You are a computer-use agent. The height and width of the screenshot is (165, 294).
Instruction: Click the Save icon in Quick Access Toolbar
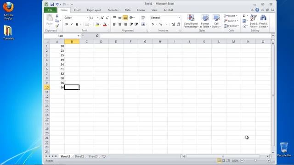(52, 4)
